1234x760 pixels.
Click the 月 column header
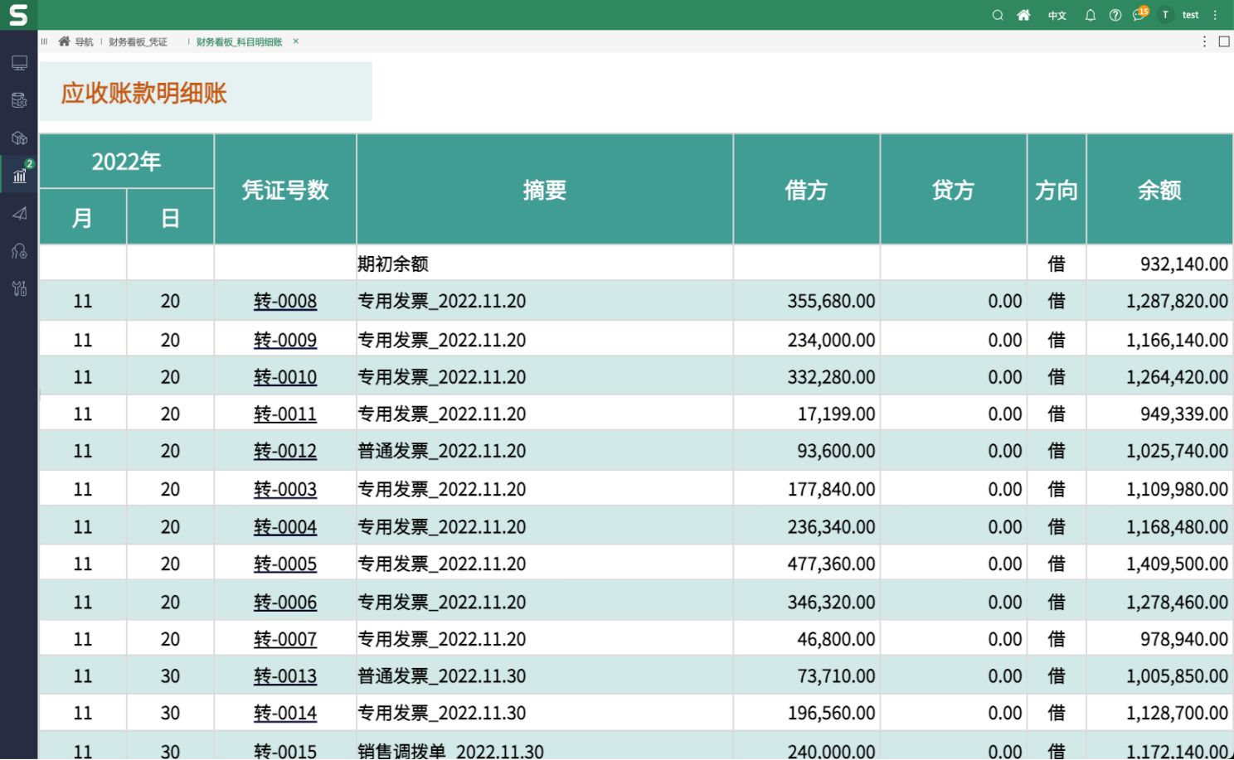(x=83, y=218)
